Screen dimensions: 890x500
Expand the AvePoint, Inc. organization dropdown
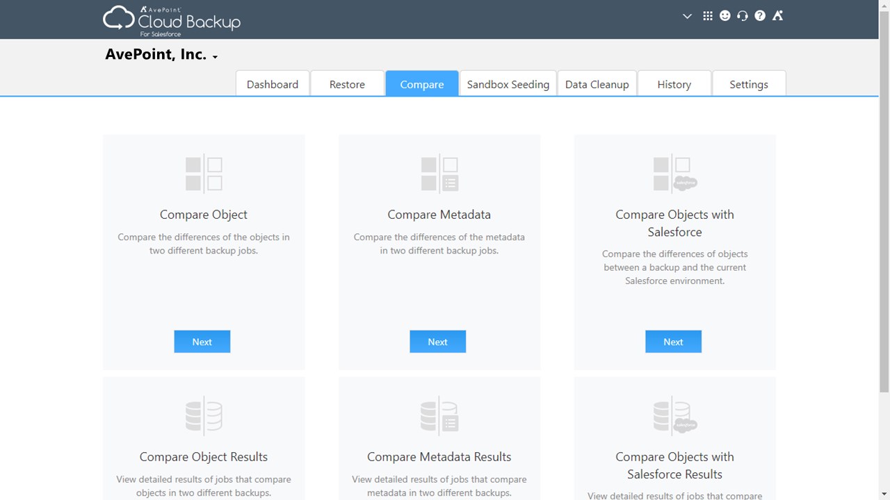[x=161, y=55]
